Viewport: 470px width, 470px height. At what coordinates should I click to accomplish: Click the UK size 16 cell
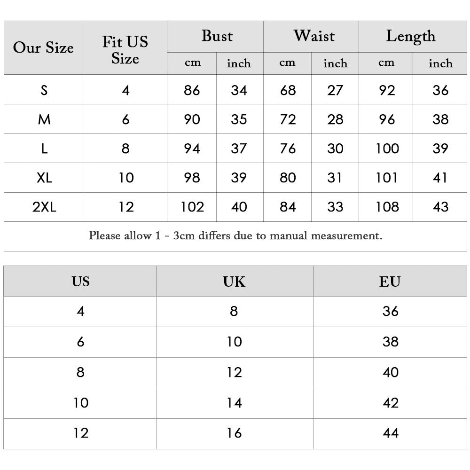(234, 433)
